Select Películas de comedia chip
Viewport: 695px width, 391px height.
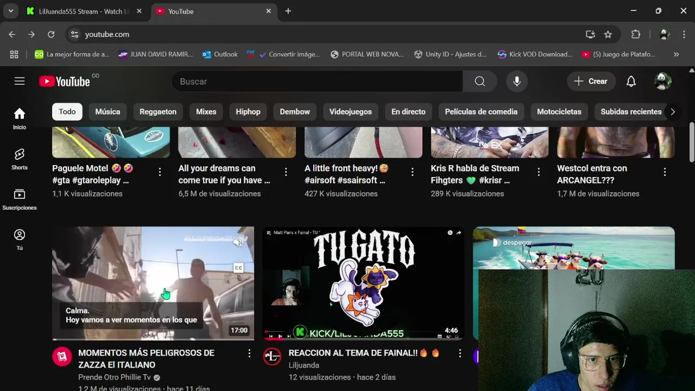point(481,112)
